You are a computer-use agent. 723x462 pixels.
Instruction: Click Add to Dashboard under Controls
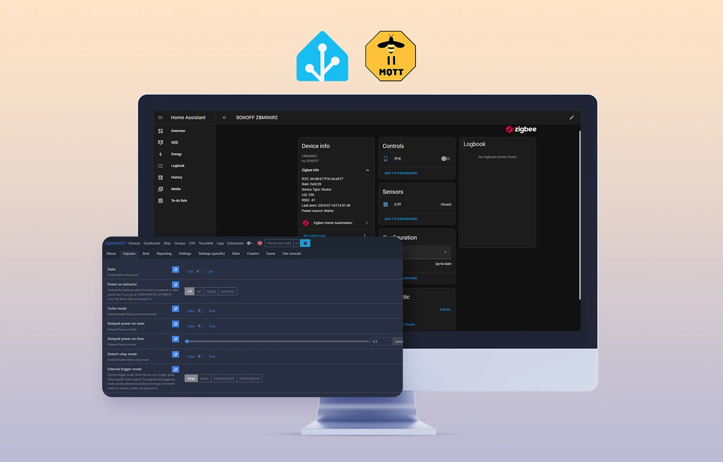pyautogui.click(x=401, y=173)
